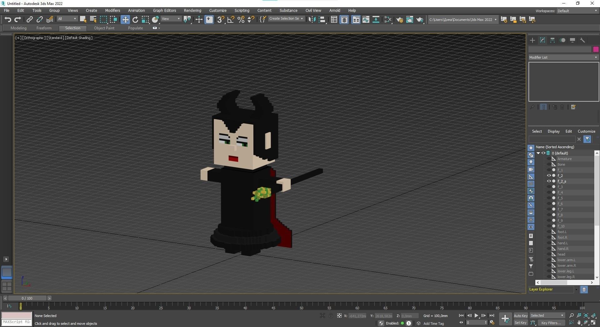Hide the f_2_s object via eye icon
This screenshot has width=600, height=327.
(549, 181)
